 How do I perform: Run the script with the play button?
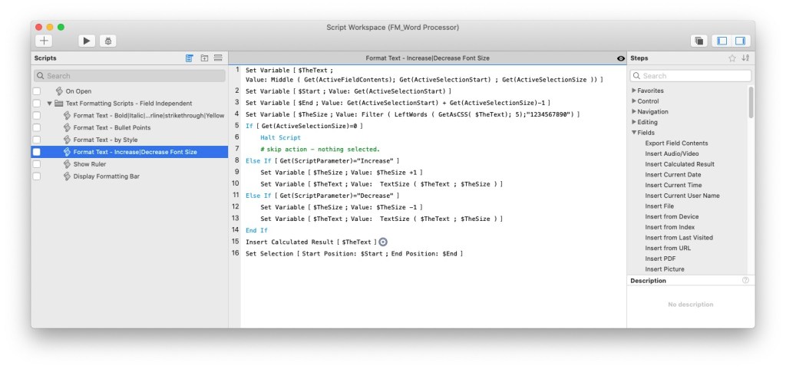86,41
